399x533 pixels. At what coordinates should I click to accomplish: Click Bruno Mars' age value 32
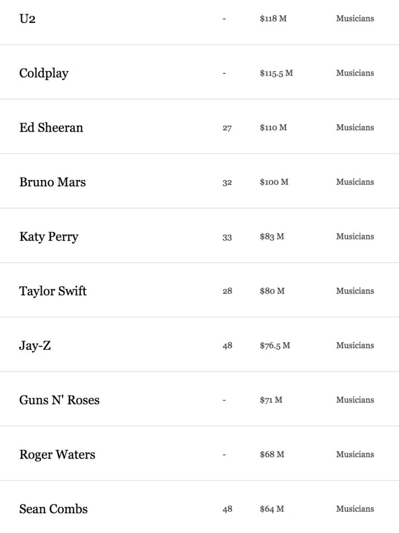point(227,183)
